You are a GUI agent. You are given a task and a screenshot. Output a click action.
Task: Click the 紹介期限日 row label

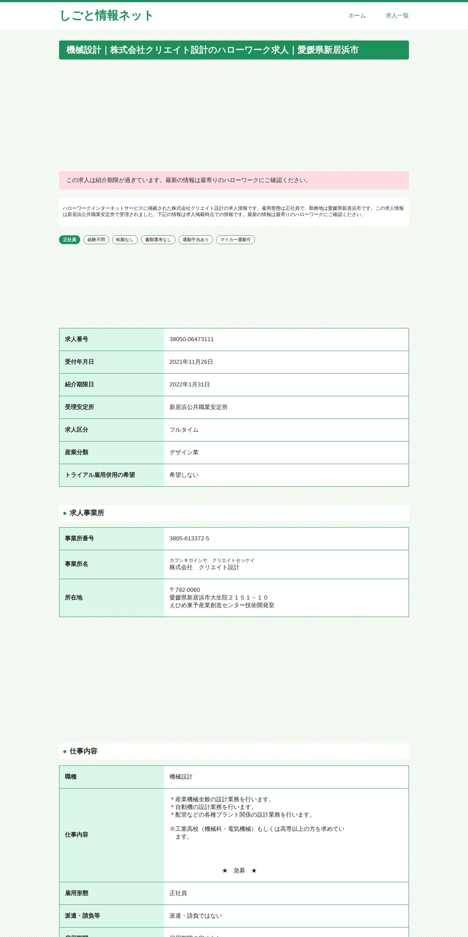click(x=79, y=385)
